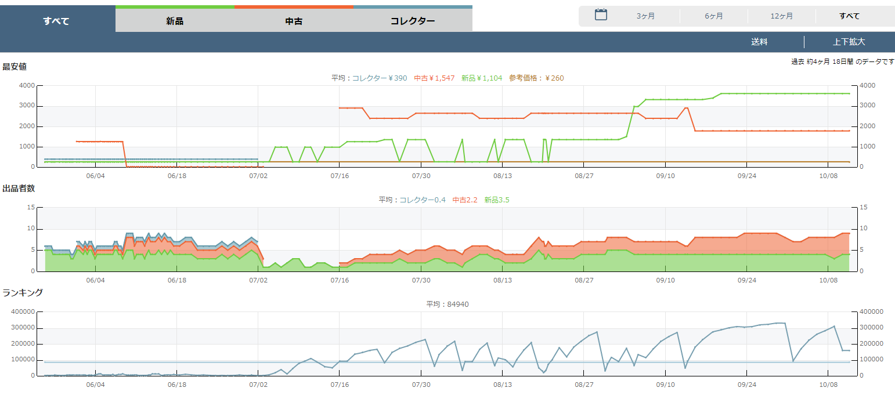
Task: Show the コレクター tab
Action: 413,21
